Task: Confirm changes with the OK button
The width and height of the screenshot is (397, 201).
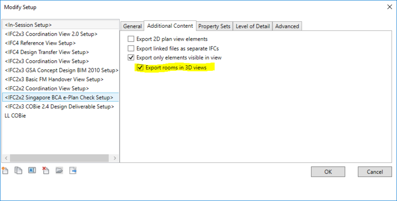Action: click(328, 172)
